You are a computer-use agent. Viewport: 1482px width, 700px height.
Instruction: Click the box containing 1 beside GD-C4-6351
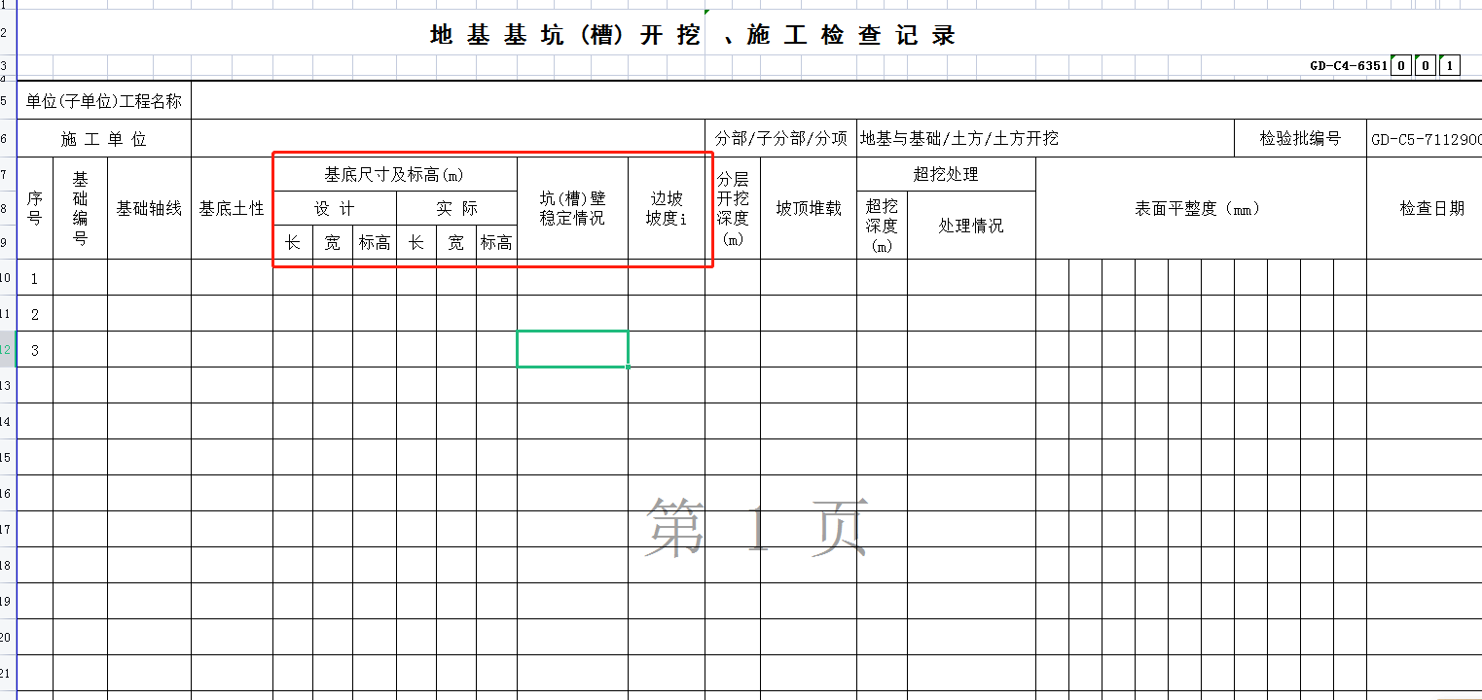point(1450,66)
